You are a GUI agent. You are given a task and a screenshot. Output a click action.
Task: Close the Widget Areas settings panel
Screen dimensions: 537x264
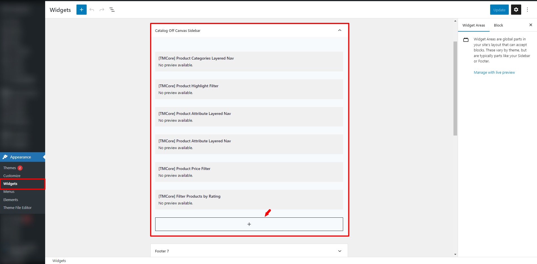(531, 25)
